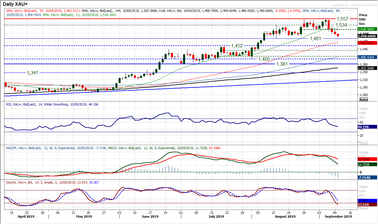The width and height of the screenshot is (378, 224).
Task: Click the red MACD signal label 19.4368
Action: (x=367, y=159)
